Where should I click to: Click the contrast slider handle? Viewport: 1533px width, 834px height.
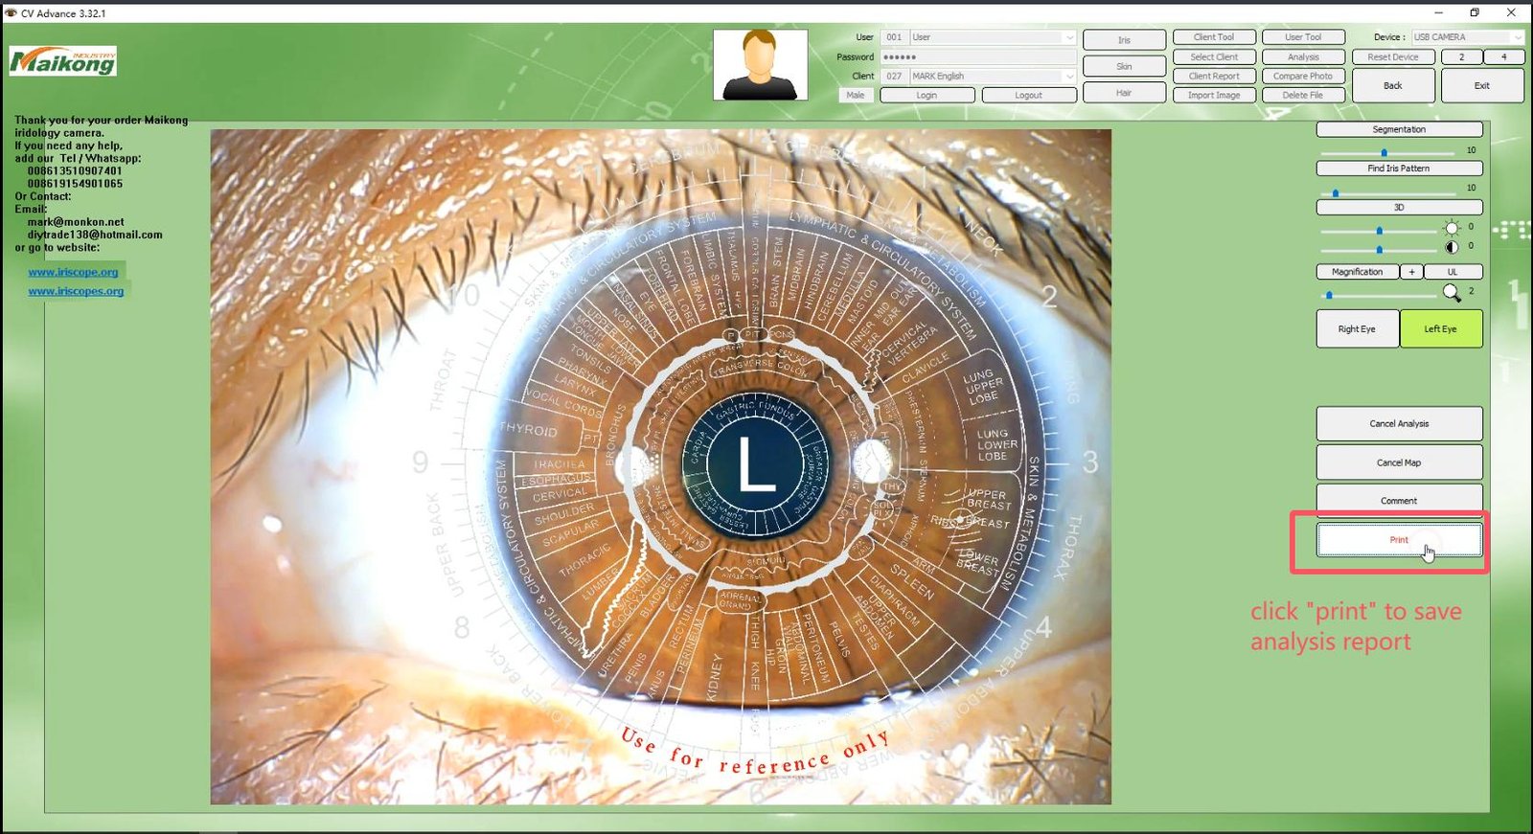coord(1379,249)
